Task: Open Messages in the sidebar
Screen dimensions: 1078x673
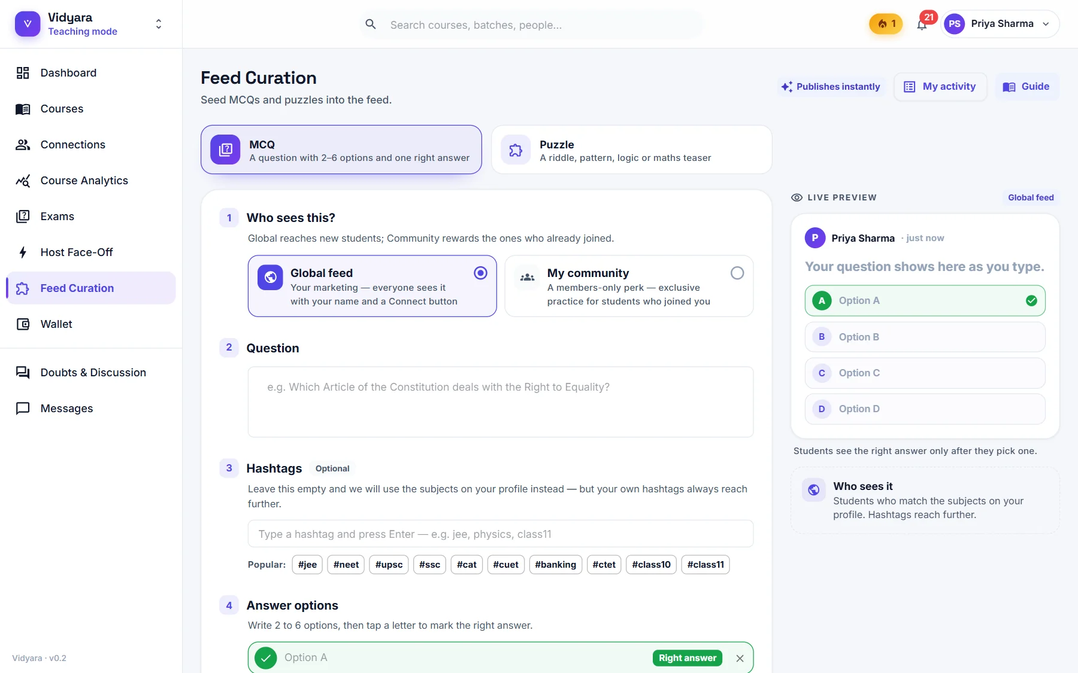Action: 91,409
